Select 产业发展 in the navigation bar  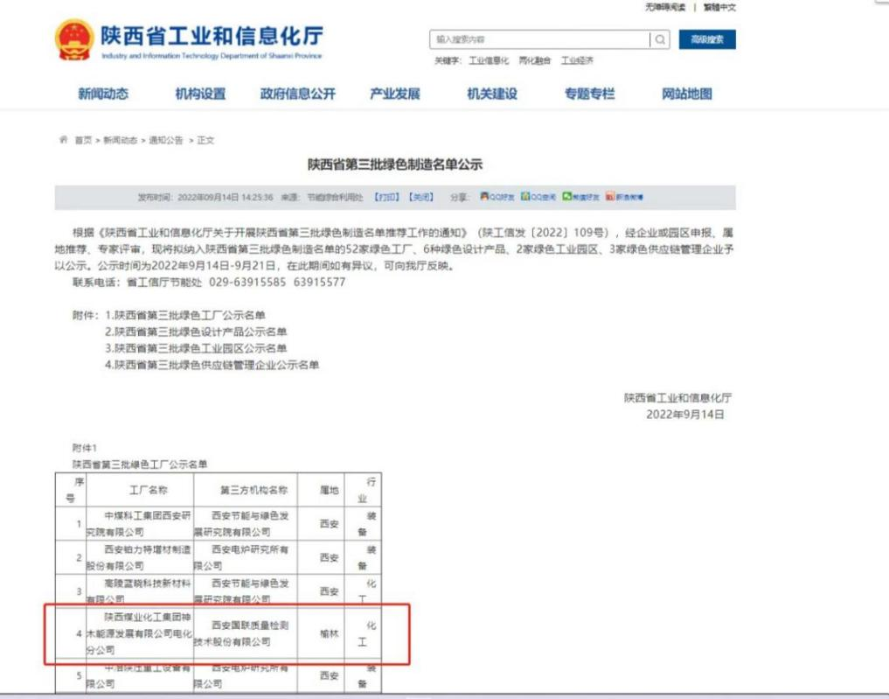click(392, 94)
